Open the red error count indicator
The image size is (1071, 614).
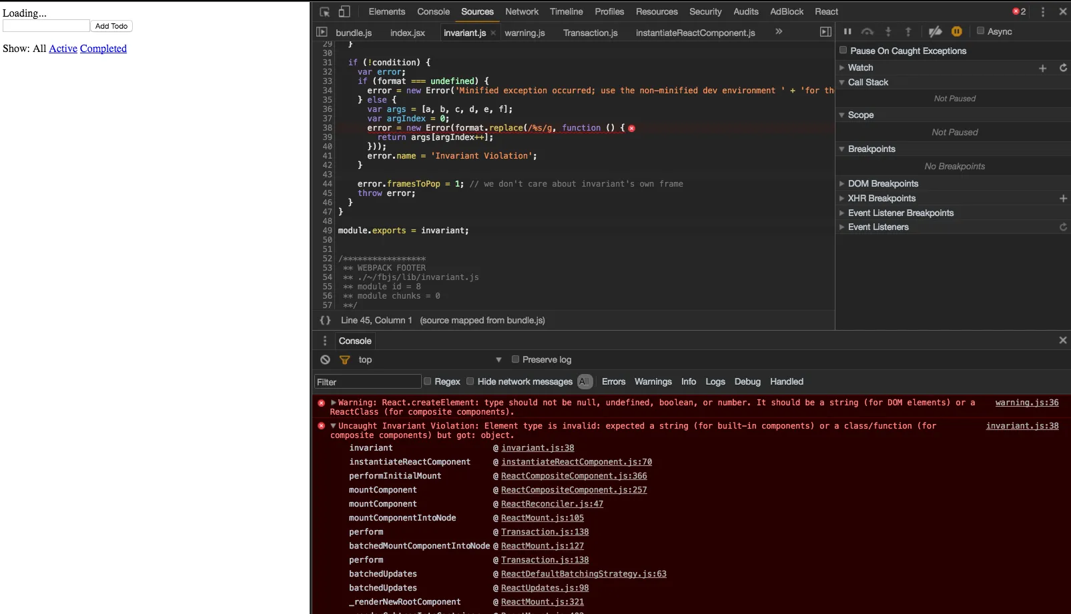1019,11
